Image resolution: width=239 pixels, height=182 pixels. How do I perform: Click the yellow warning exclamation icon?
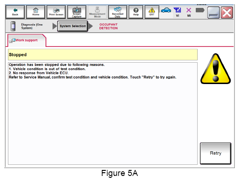[x=215, y=69]
